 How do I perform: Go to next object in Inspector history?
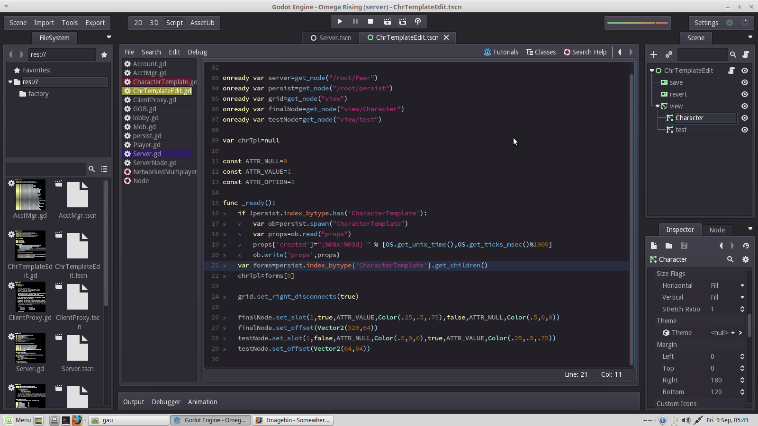(x=732, y=246)
